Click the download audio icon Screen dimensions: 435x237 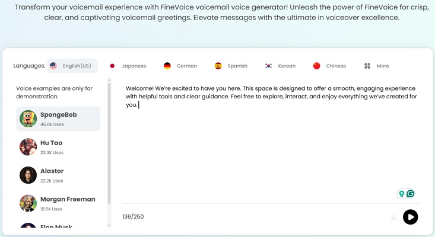click(393, 217)
